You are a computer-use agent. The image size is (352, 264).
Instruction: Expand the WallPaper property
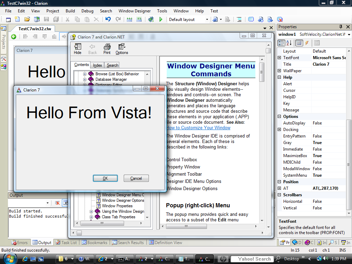click(279, 71)
